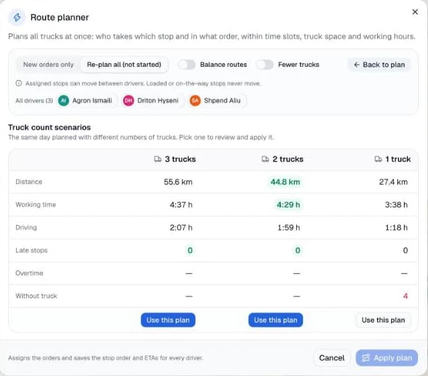Click the Distance row label
The height and width of the screenshot is (376, 428).
29,182
